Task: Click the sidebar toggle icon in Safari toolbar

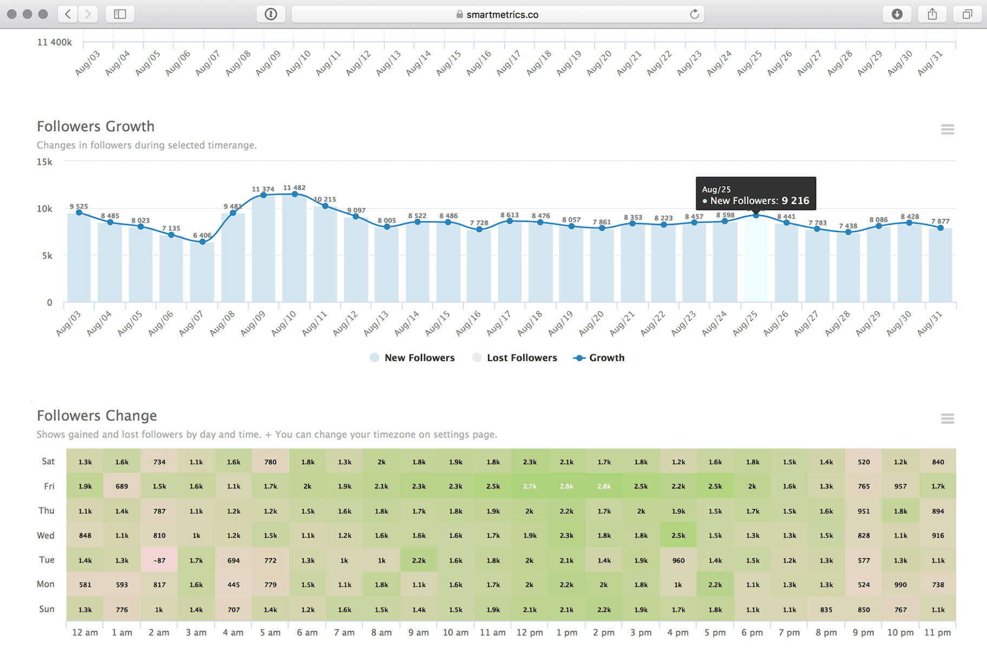Action: point(120,14)
